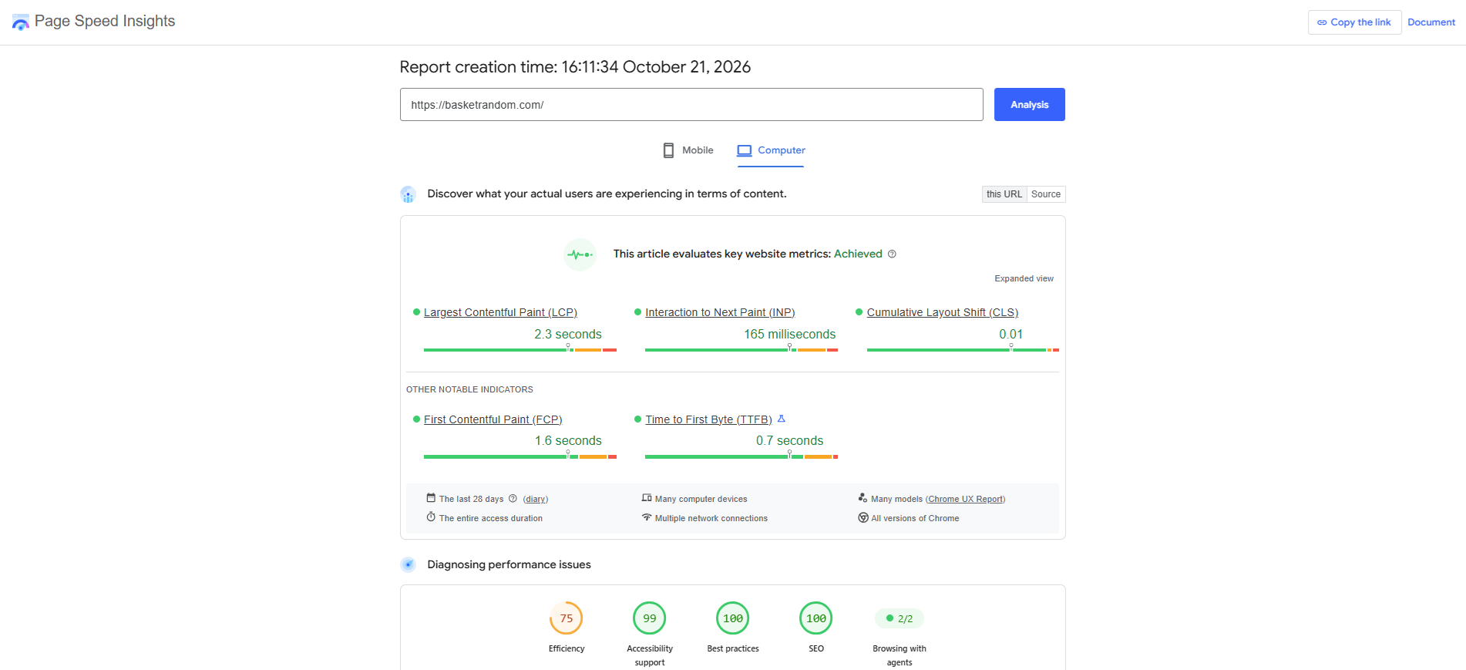This screenshot has width=1466, height=670.
Task: Open the First Contentful Paint (FCP) link
Action: point(493,419)
